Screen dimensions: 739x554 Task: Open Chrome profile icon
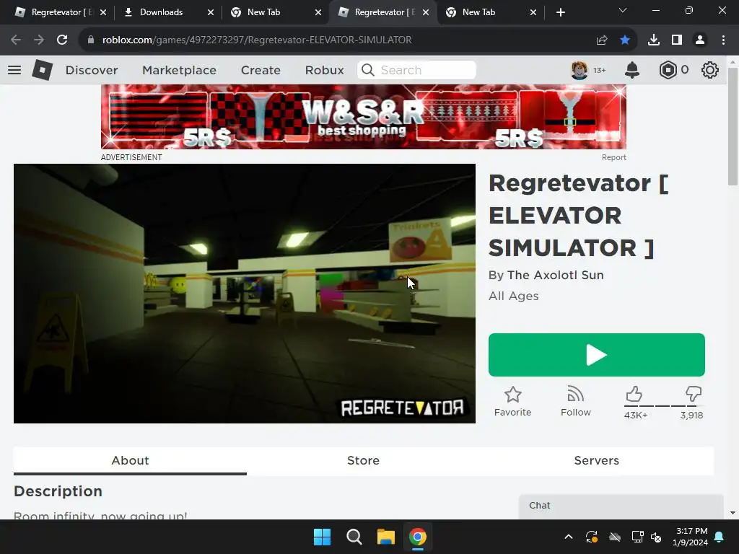700,40
